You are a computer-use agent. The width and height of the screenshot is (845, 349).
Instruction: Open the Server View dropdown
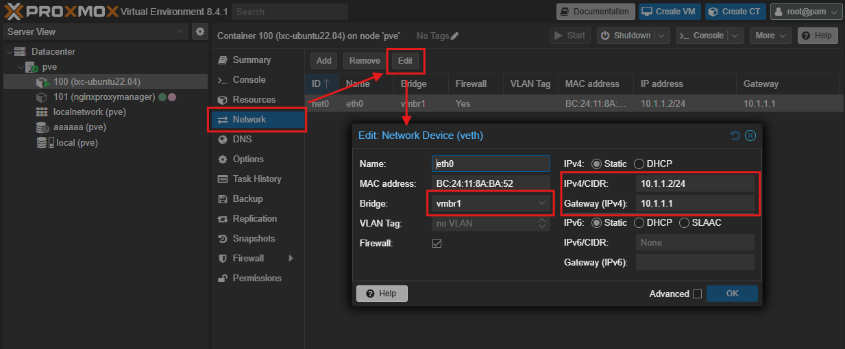click(95, 31)
